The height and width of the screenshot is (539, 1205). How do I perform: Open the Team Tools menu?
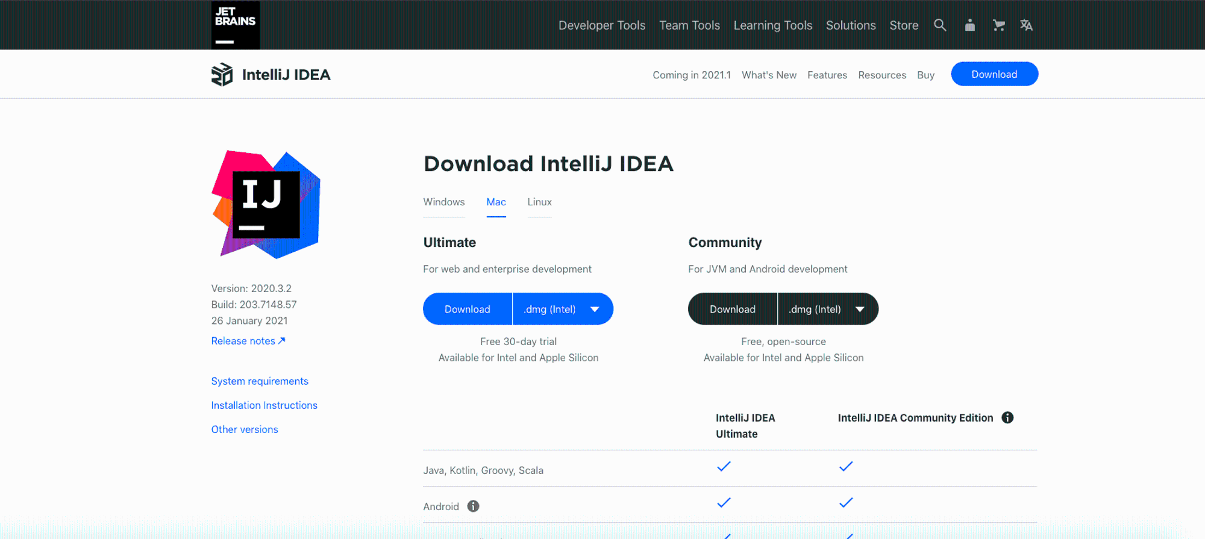tap(690, 25)
